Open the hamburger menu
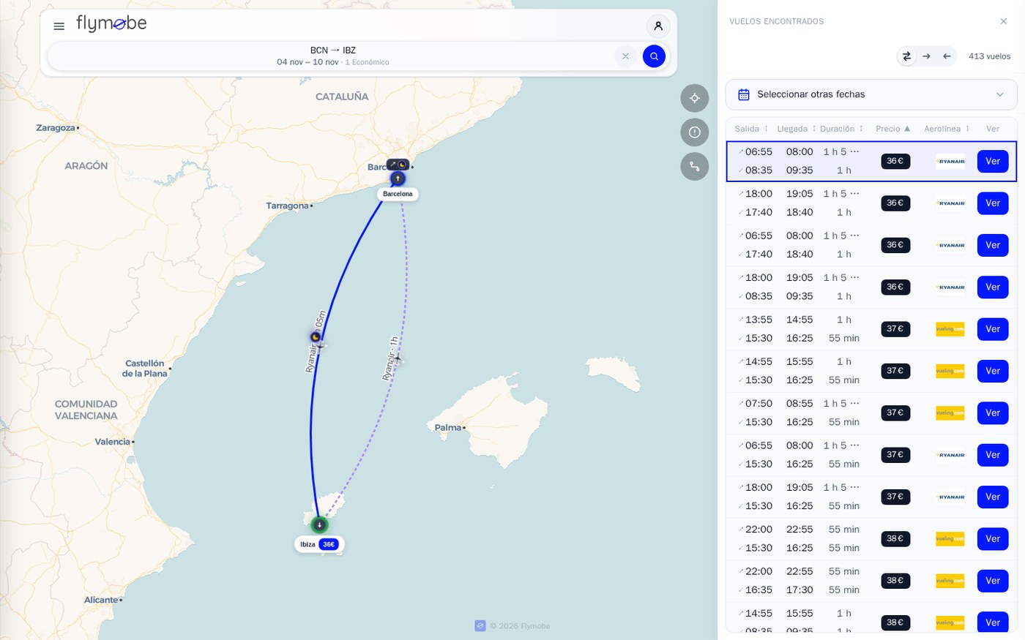This screenshot has width=1025, height=640. tap(59, 26)
